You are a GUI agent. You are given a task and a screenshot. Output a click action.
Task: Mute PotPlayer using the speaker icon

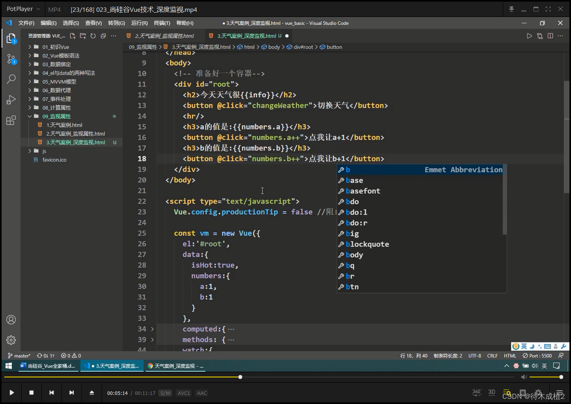(x=524, y=377)
